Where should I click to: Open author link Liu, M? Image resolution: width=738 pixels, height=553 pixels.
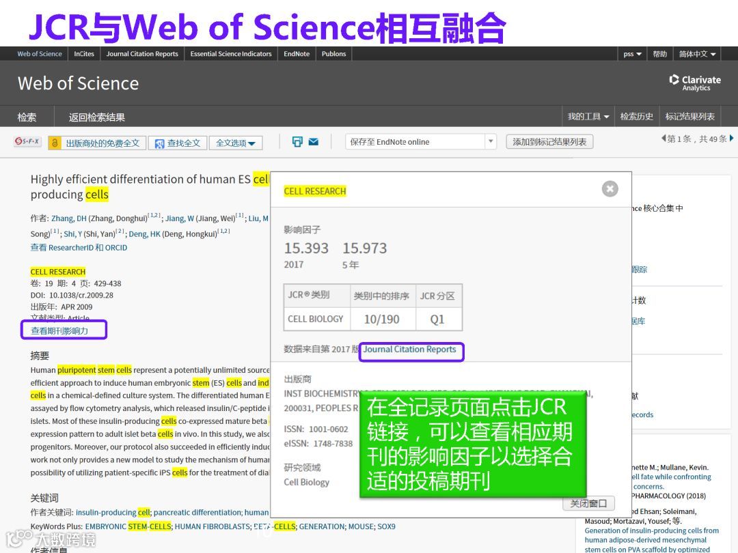(258, 218)
